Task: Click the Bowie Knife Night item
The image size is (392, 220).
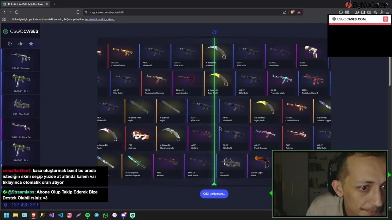Action: point(140,111)
